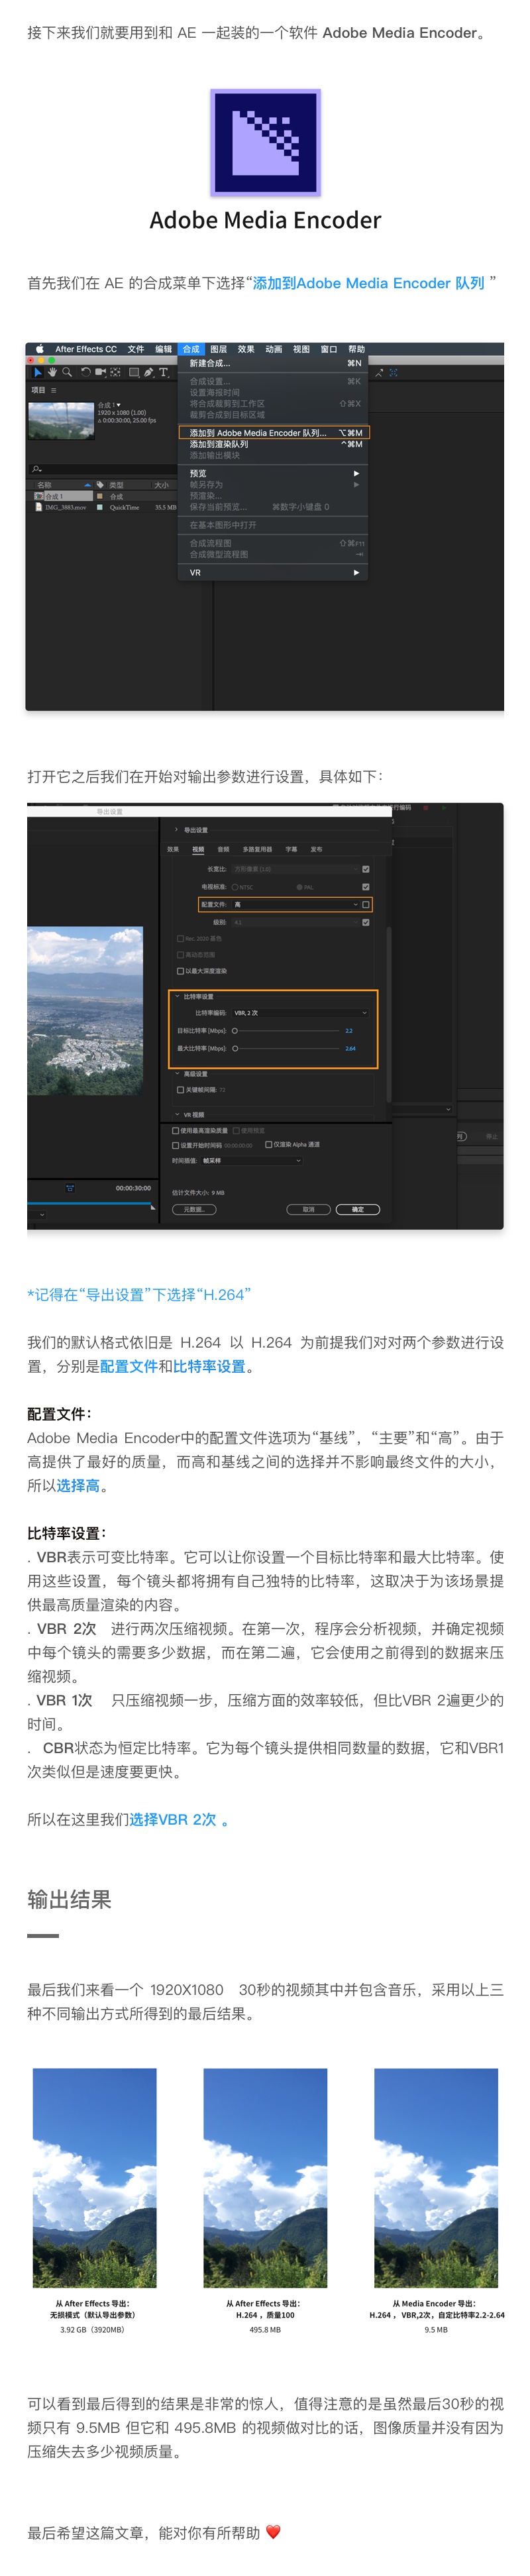This screenshot has height=2576, width=530.
Task: Open the Media Encoder 9.5 MB export thumbnail
Action: [436, 2178]
